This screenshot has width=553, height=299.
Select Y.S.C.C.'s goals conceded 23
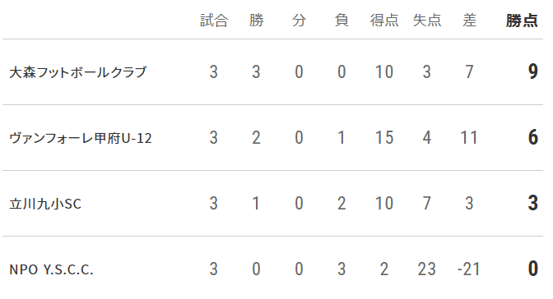pyautogui.click(x=427, y=269)
